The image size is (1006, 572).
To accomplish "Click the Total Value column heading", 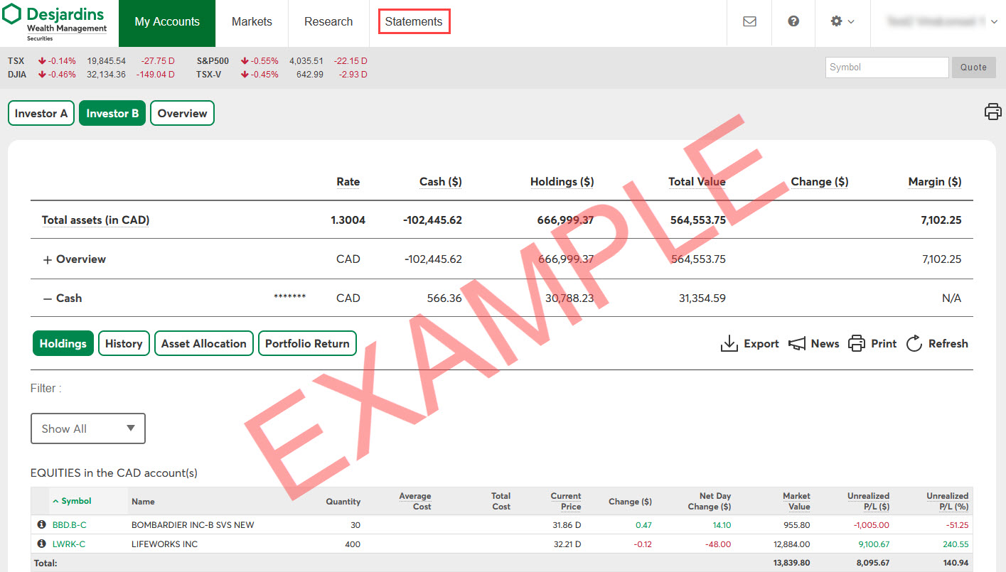I will (697, 182).
